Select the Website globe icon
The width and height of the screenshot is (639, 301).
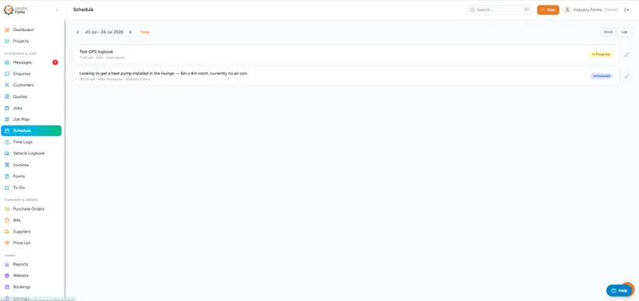pos(7,276)
